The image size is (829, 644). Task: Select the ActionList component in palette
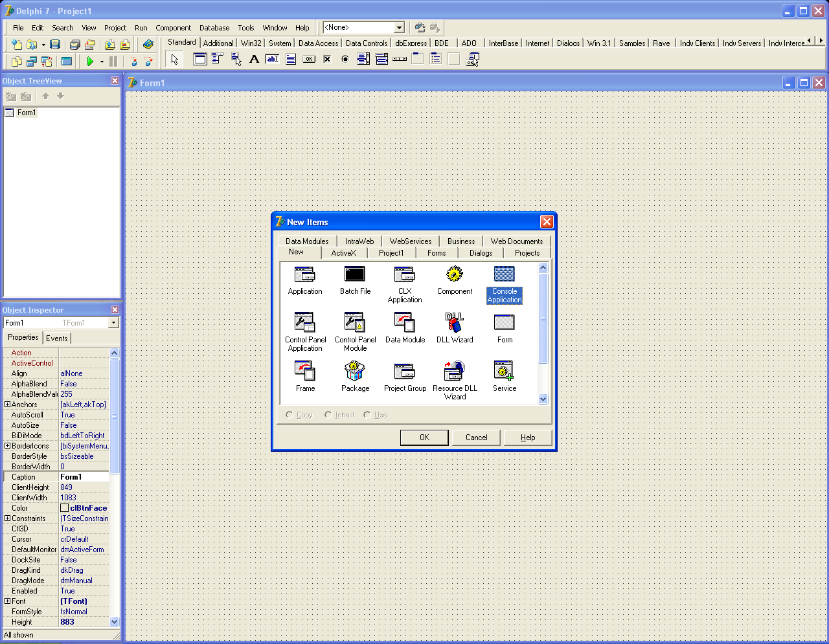pyautogui.click(x=473, y=59)
